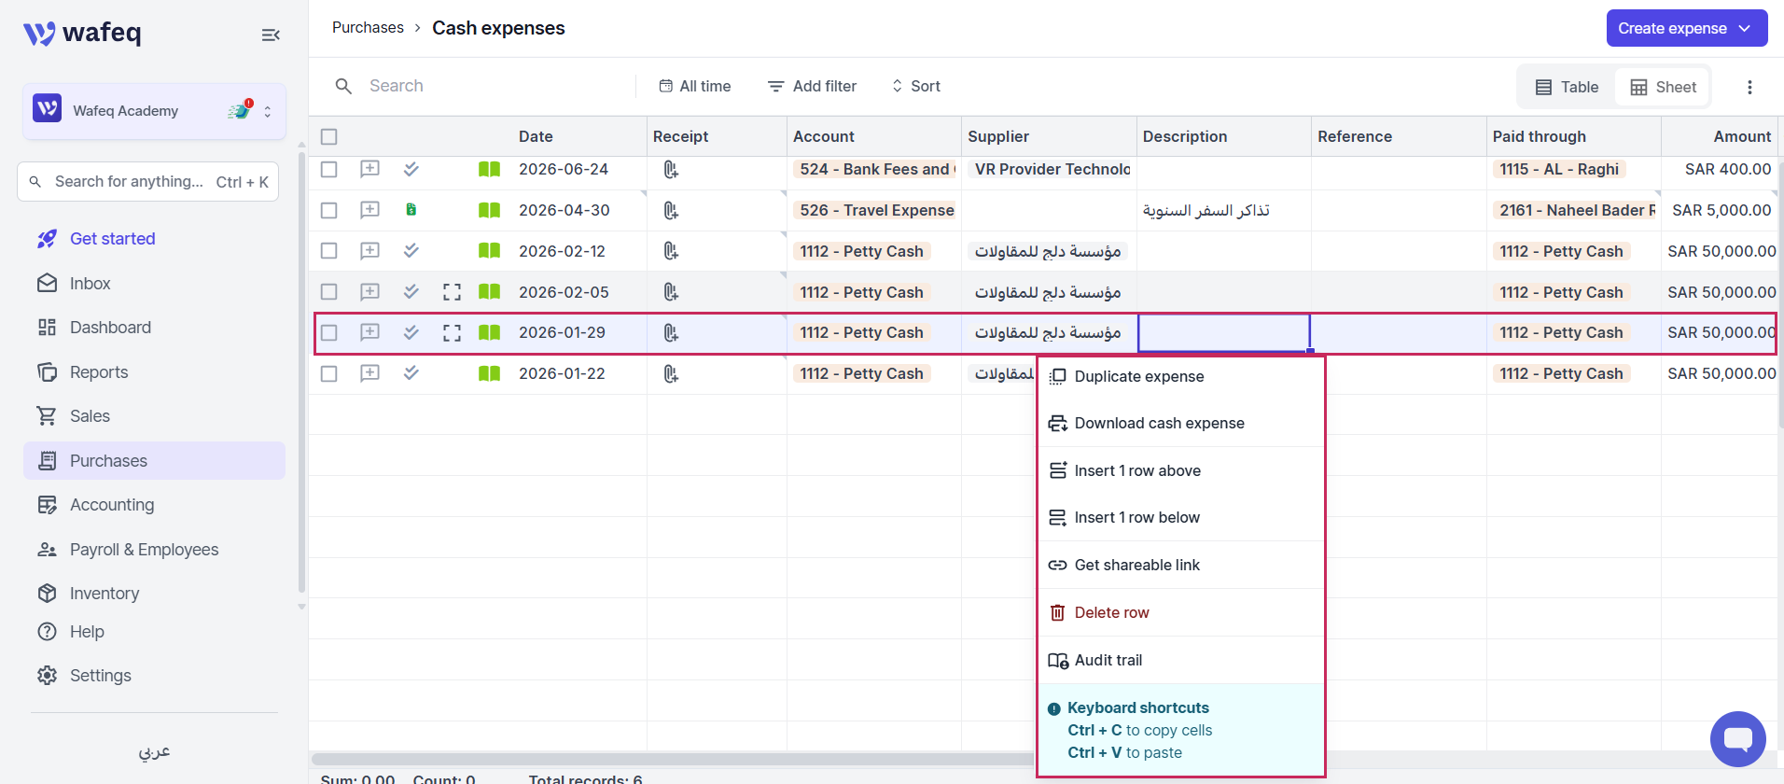
Task: Click the horizontal scrollbar at table bottom
Action: pyautogui.click(x=672, y=759)
